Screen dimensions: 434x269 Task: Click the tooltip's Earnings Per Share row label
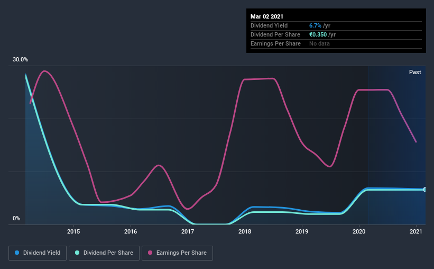(276, 43)
